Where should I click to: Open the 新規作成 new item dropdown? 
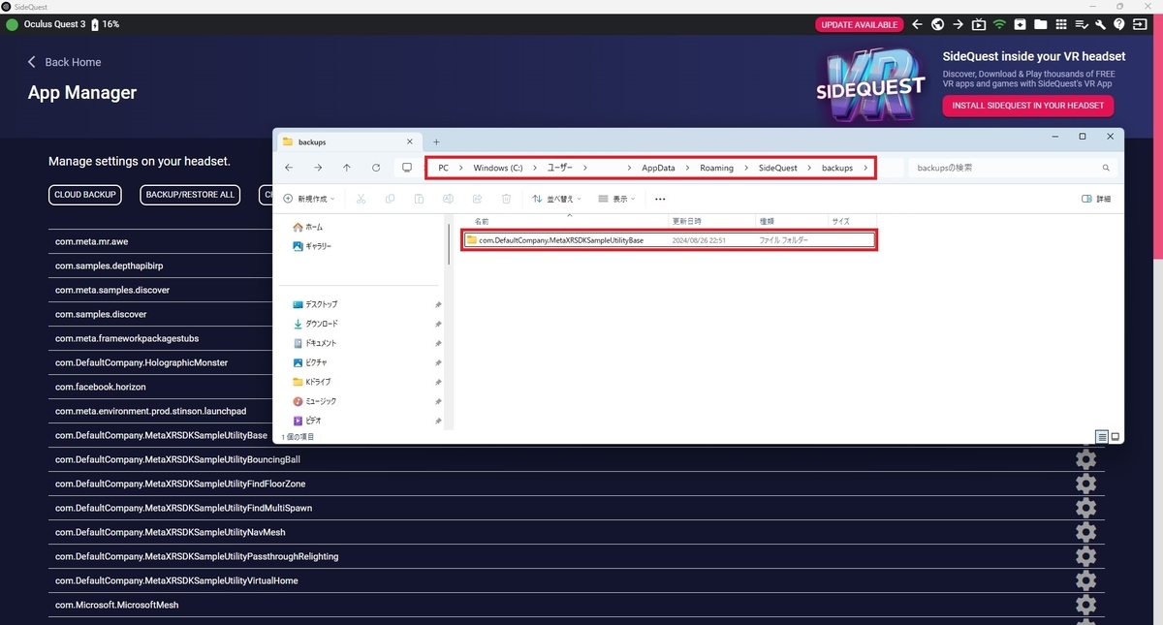[310, 199]
